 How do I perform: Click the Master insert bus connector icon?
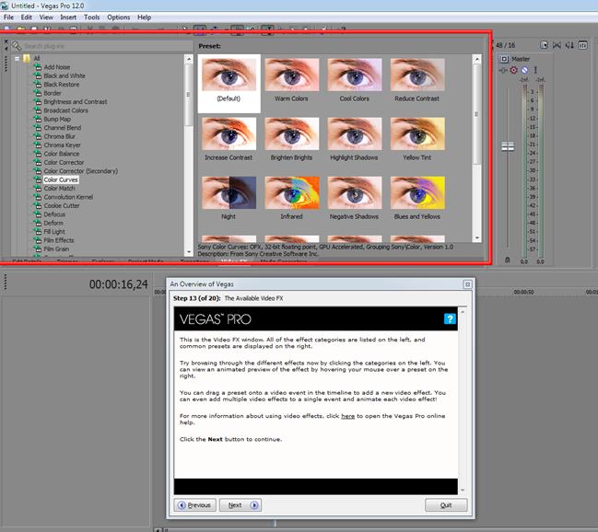pos(503,70)
